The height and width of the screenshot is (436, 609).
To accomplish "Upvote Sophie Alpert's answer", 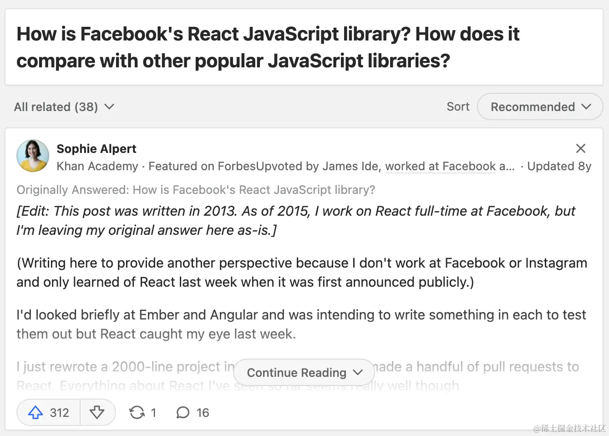I will 36,412.
